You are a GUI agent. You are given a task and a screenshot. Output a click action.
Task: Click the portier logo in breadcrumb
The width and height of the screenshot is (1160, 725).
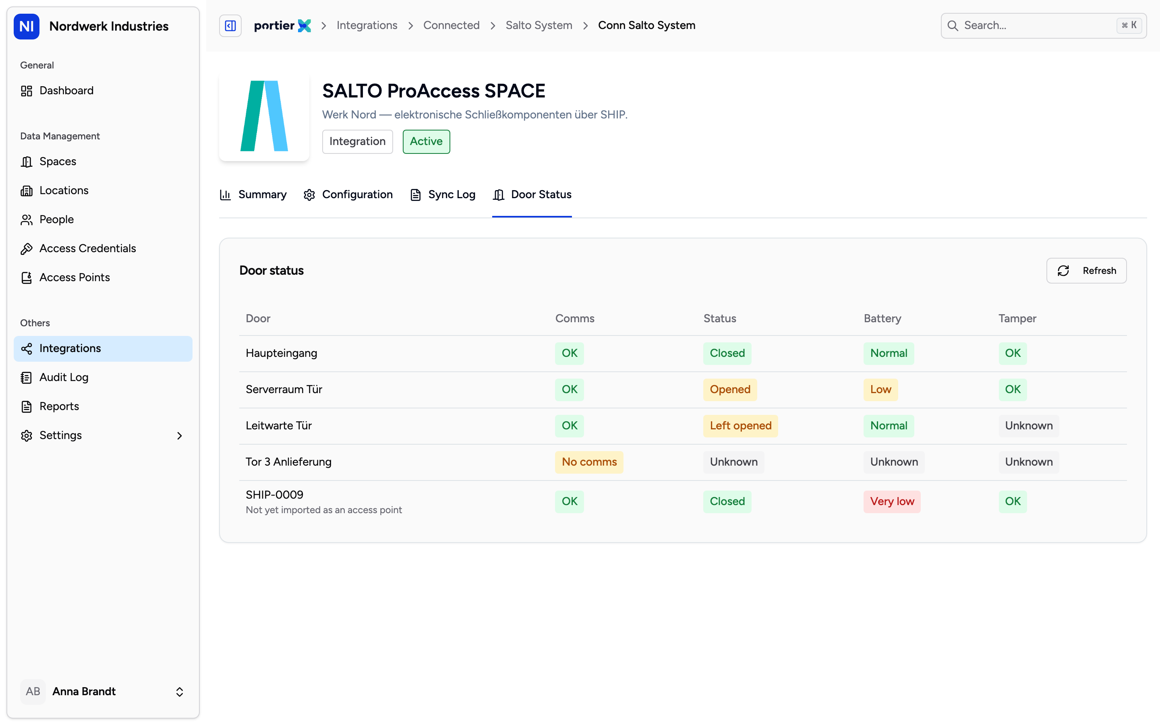(282, 25)
